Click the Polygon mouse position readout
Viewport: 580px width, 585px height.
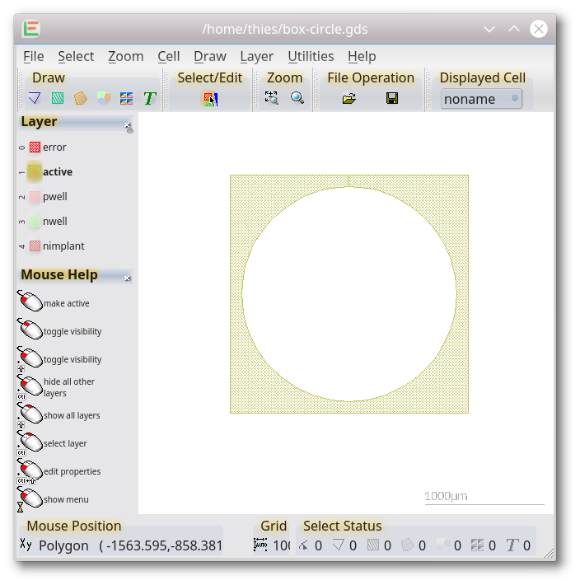(130, 545)
